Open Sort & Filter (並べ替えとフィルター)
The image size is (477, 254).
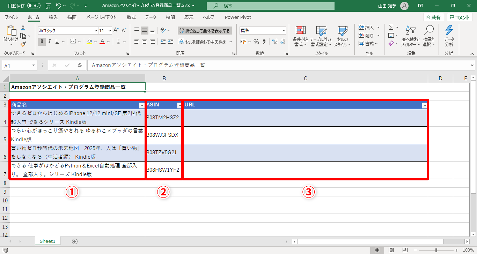tap(410, 36)
